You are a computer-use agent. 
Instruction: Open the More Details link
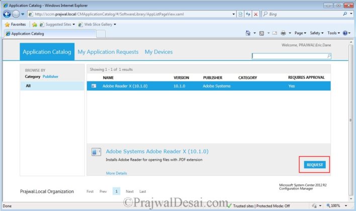coord(117,173)
